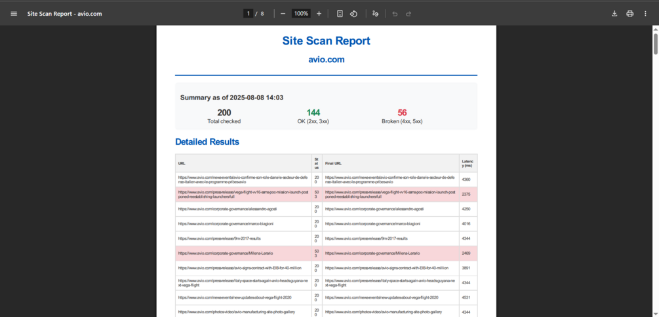Click the Detailed Results heading
Image resolution: width=659 pixels, height=317 pixels.
tap(207, 142)
